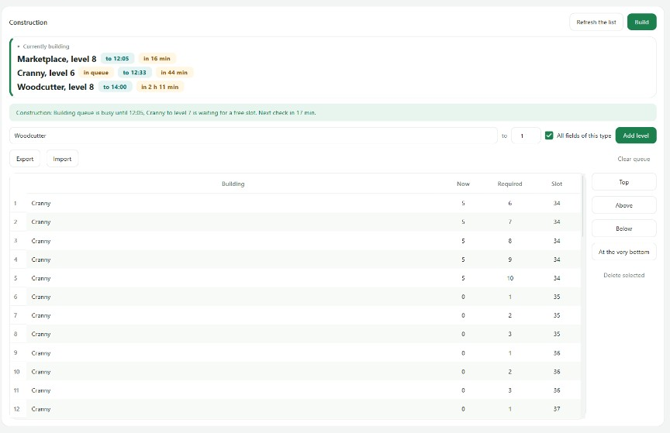The width and height of the screenshot is (670, 433).
Task: Click Slot value 37 in row 12
Action: 557,409
